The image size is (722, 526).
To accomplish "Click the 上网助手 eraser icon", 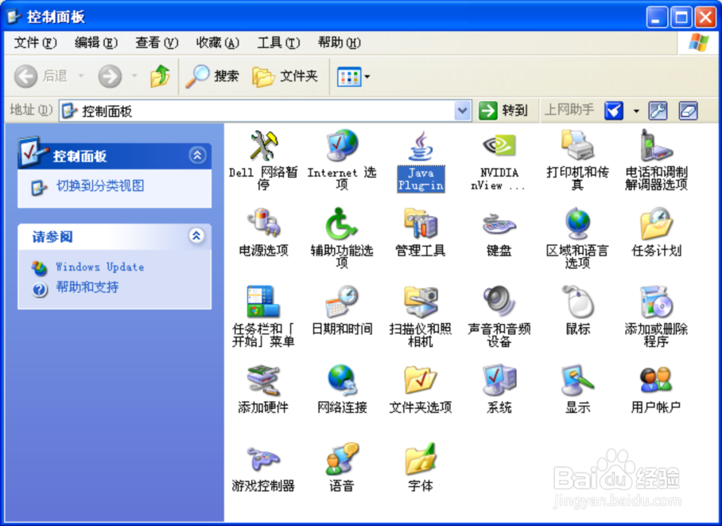I will (688, 111).
